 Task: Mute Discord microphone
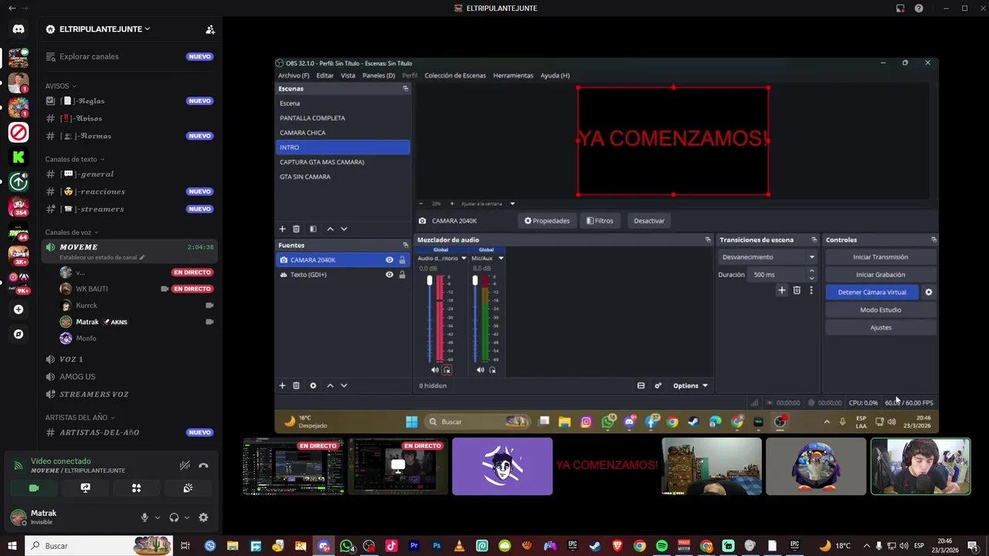click(x=144, y=517)
